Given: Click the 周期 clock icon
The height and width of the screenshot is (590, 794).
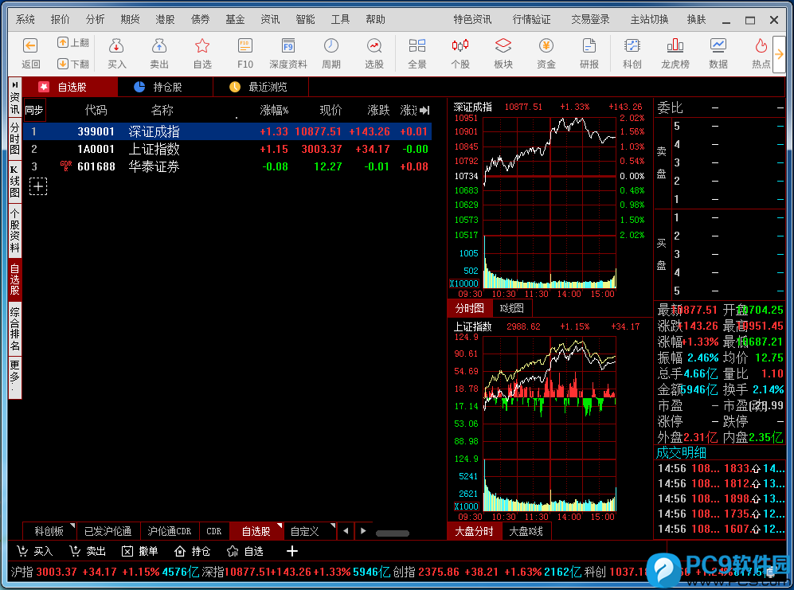Looking at the screenshot, I should tap(331, 46).
